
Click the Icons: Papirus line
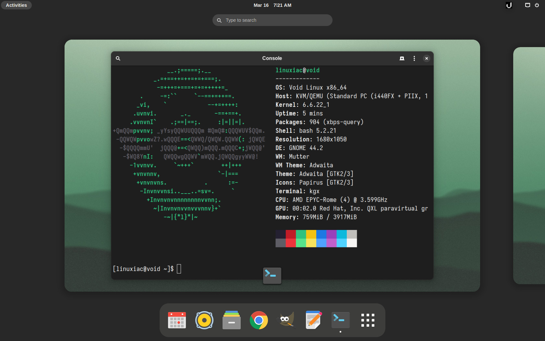point(314,183)
